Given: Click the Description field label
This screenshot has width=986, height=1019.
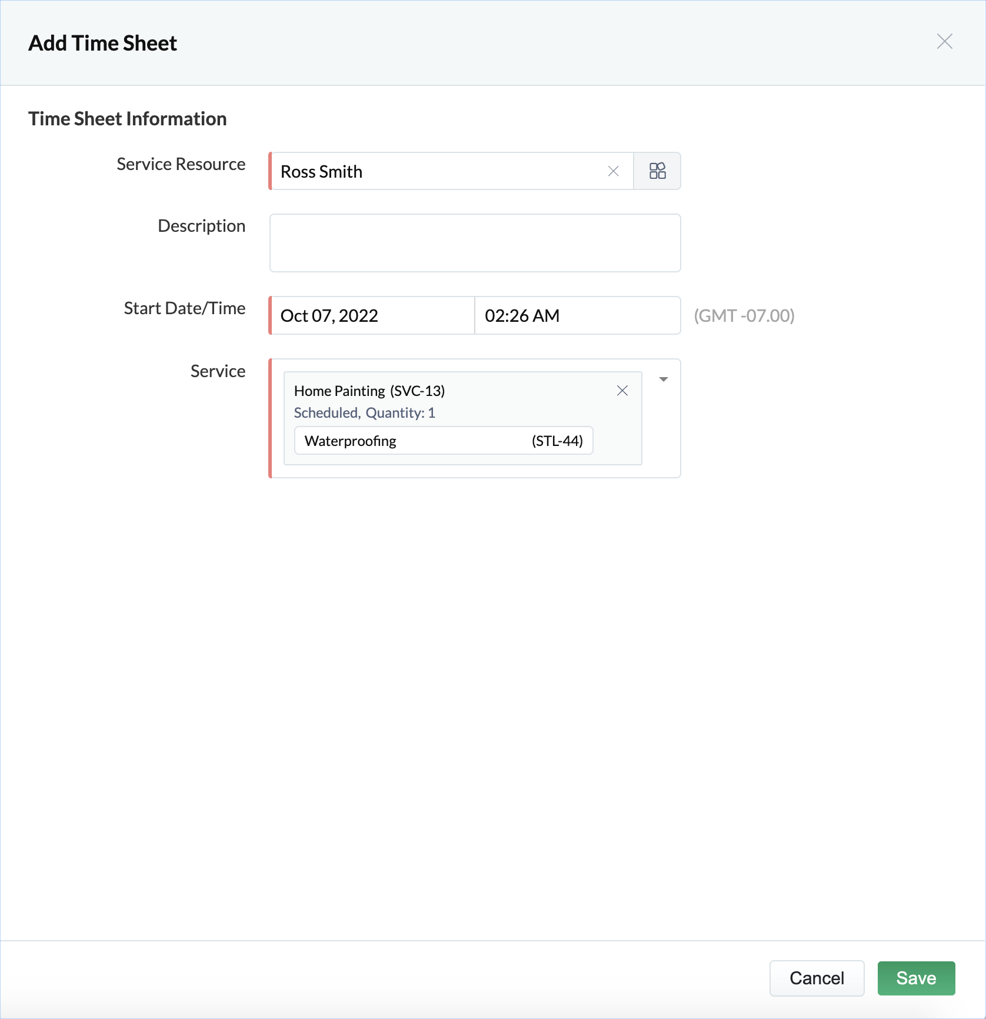Looking at the screenshot, I should pos(201,226).
